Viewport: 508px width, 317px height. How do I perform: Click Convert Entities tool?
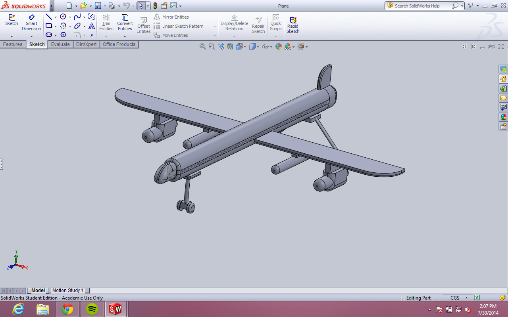[125, 23]
